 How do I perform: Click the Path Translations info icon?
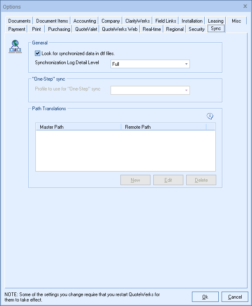[210, 117]
